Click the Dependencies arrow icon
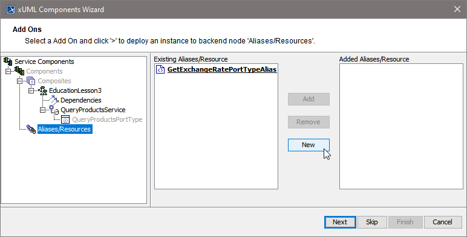Screen dimensions: 467x237 tap(54, 100)
